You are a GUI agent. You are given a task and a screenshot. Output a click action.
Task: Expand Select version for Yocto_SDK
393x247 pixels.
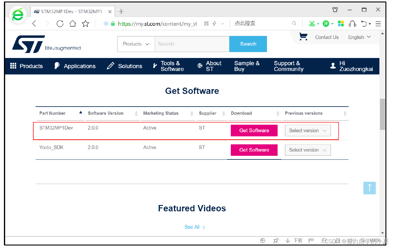coord(308,150)
